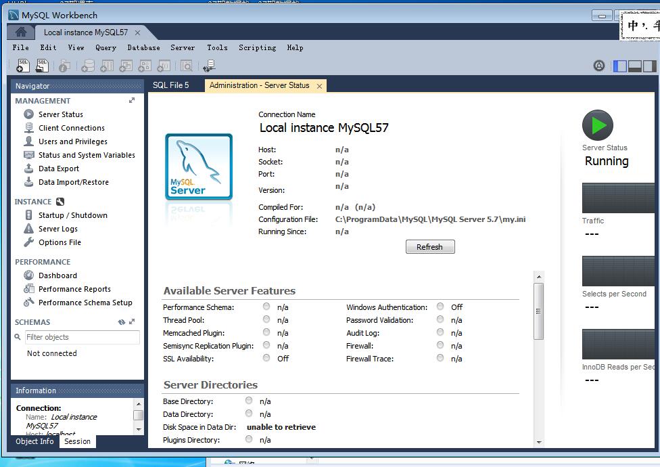The image size is (660, 467).
Task: Click the server features vertical scrollbar thumb
Action: click(538, 311)
